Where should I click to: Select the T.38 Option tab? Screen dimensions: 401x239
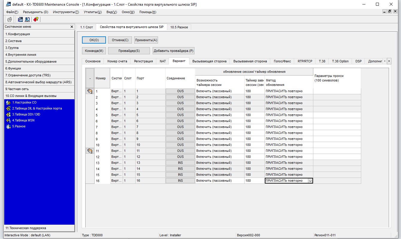340,61
